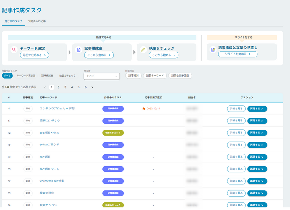Click the 作業中のタスク column header

pos(113,97)
